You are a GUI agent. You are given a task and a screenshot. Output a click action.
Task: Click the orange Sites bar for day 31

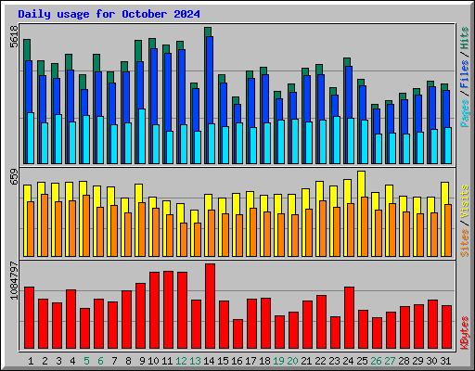click(x=448, y=230)
